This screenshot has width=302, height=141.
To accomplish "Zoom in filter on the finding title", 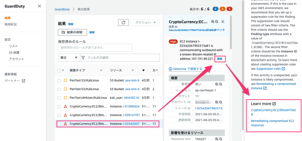I will [x=213, y=22].
